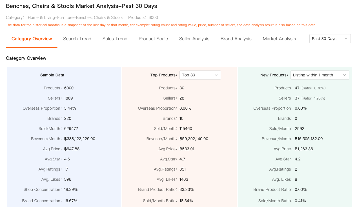The image size is (357, 214).
Task: Click the Top Products label
Action: pyautogui.click(x=164, y=75)
